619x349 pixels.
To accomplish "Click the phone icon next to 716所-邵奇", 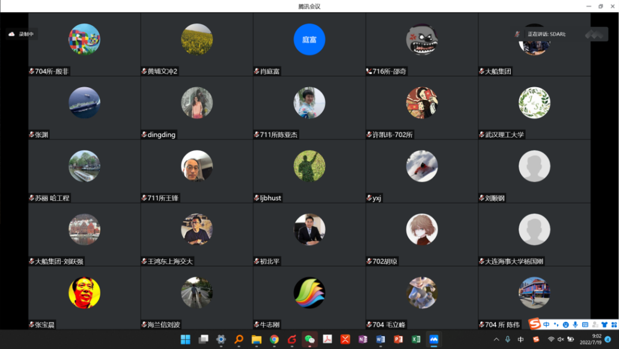I will [369, 72].
